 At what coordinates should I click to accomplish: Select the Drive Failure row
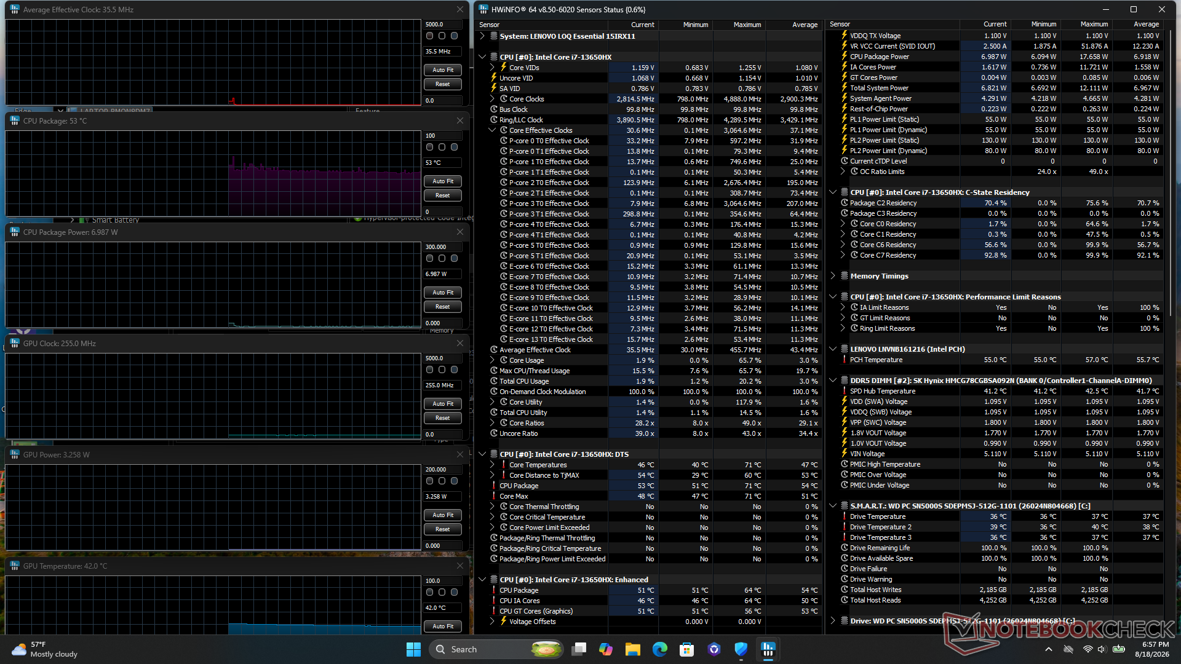click(x=996, y=569)
